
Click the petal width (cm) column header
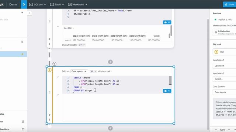point(138,36)
